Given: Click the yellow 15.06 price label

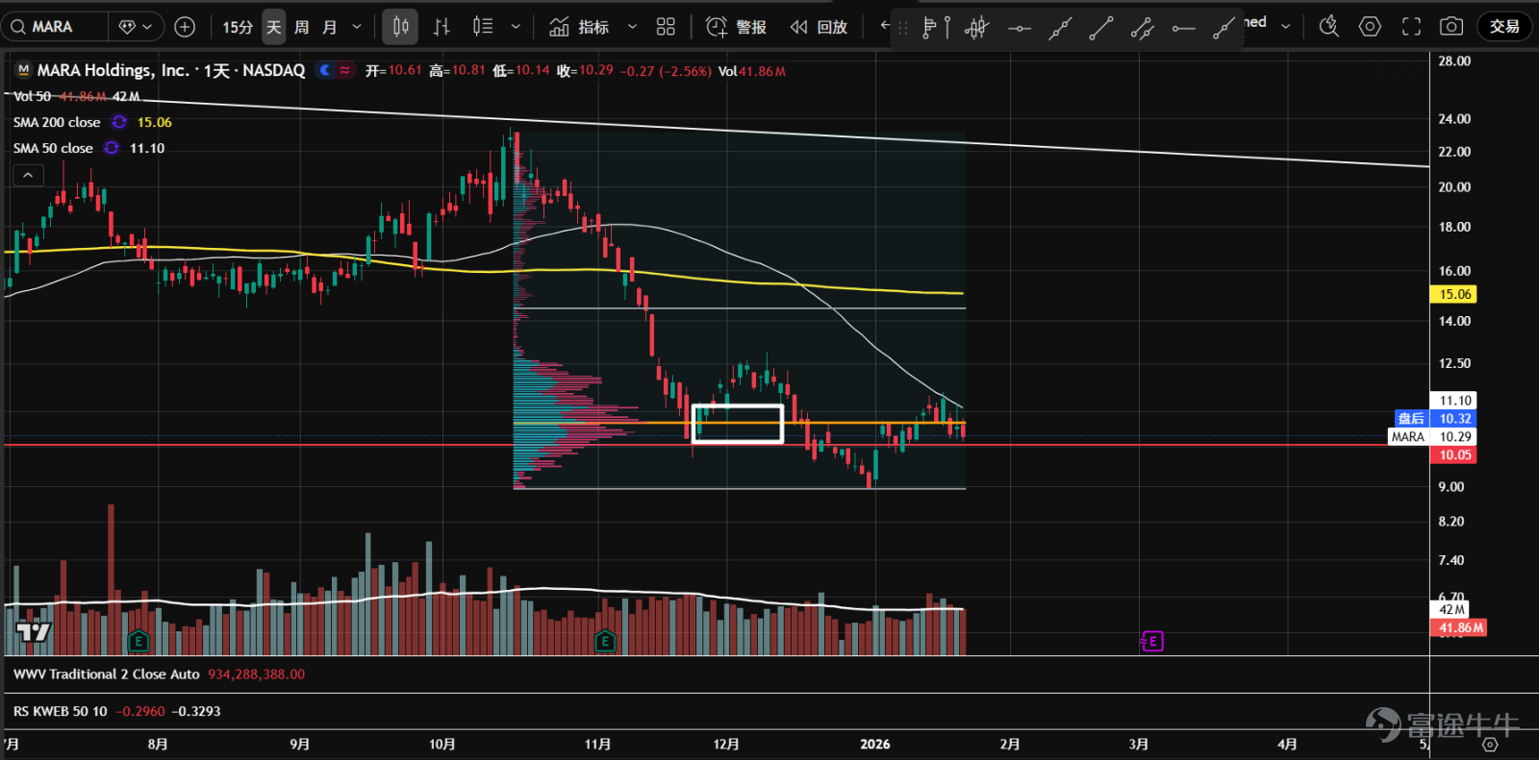Looking at the screenshot, I should coord(1454,294).
